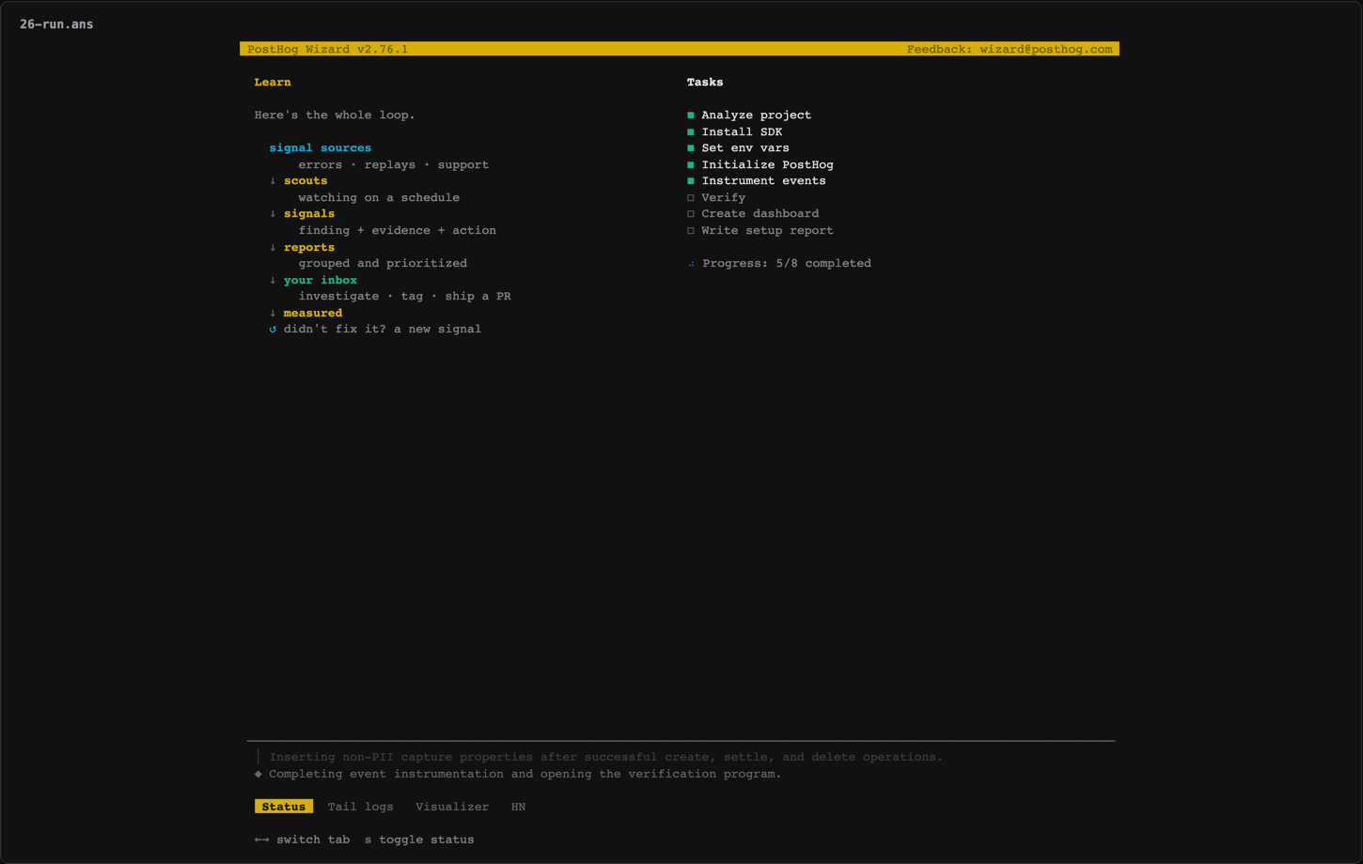Click the empty Write setup report checkbox
This screenshot has width=1363, height=864.
pos(691,231)
